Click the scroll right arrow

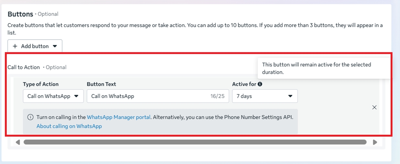click(x=375, y=142)
